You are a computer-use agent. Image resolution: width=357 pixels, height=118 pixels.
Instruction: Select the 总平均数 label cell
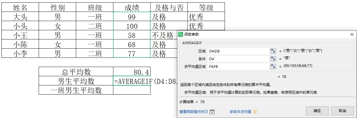(76, 71)
